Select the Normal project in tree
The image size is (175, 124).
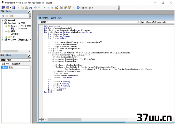[11, 20]
